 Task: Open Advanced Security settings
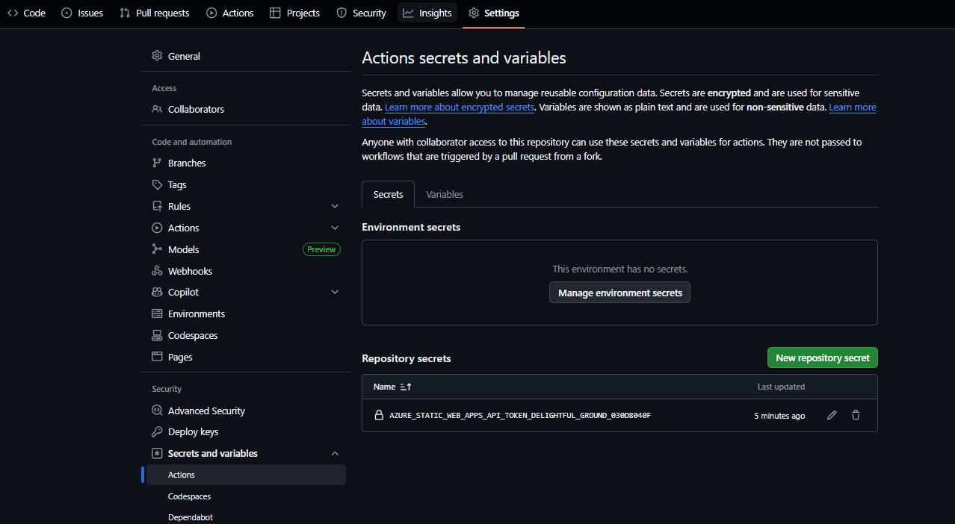(x=246, y=411)
